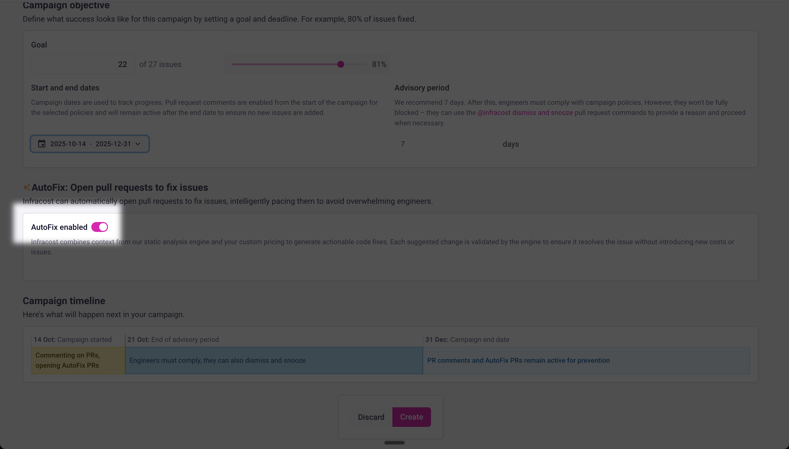
Task: Click the AutoFix sparkle icon beside heading
Action: click(27, 187)
